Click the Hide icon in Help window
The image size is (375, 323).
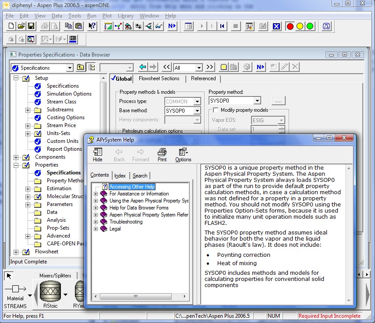pos(98,155)
